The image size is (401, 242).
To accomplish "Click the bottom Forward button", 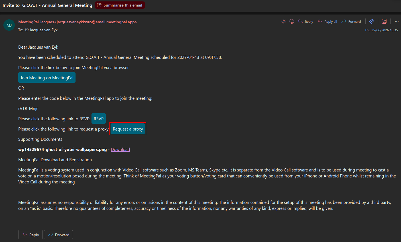I will [x=58, y=235].
